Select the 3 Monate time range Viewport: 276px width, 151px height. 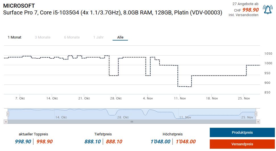pos(43,37)
